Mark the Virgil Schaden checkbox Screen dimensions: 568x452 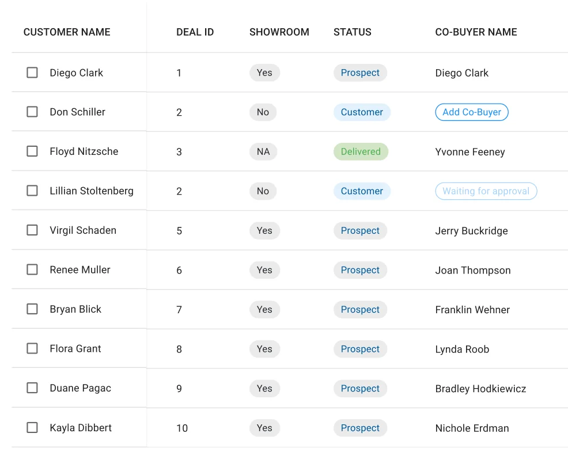(x=32, y=230)
